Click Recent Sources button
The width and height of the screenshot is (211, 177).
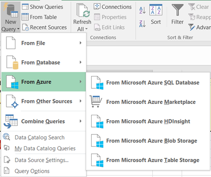pos(44,27)
